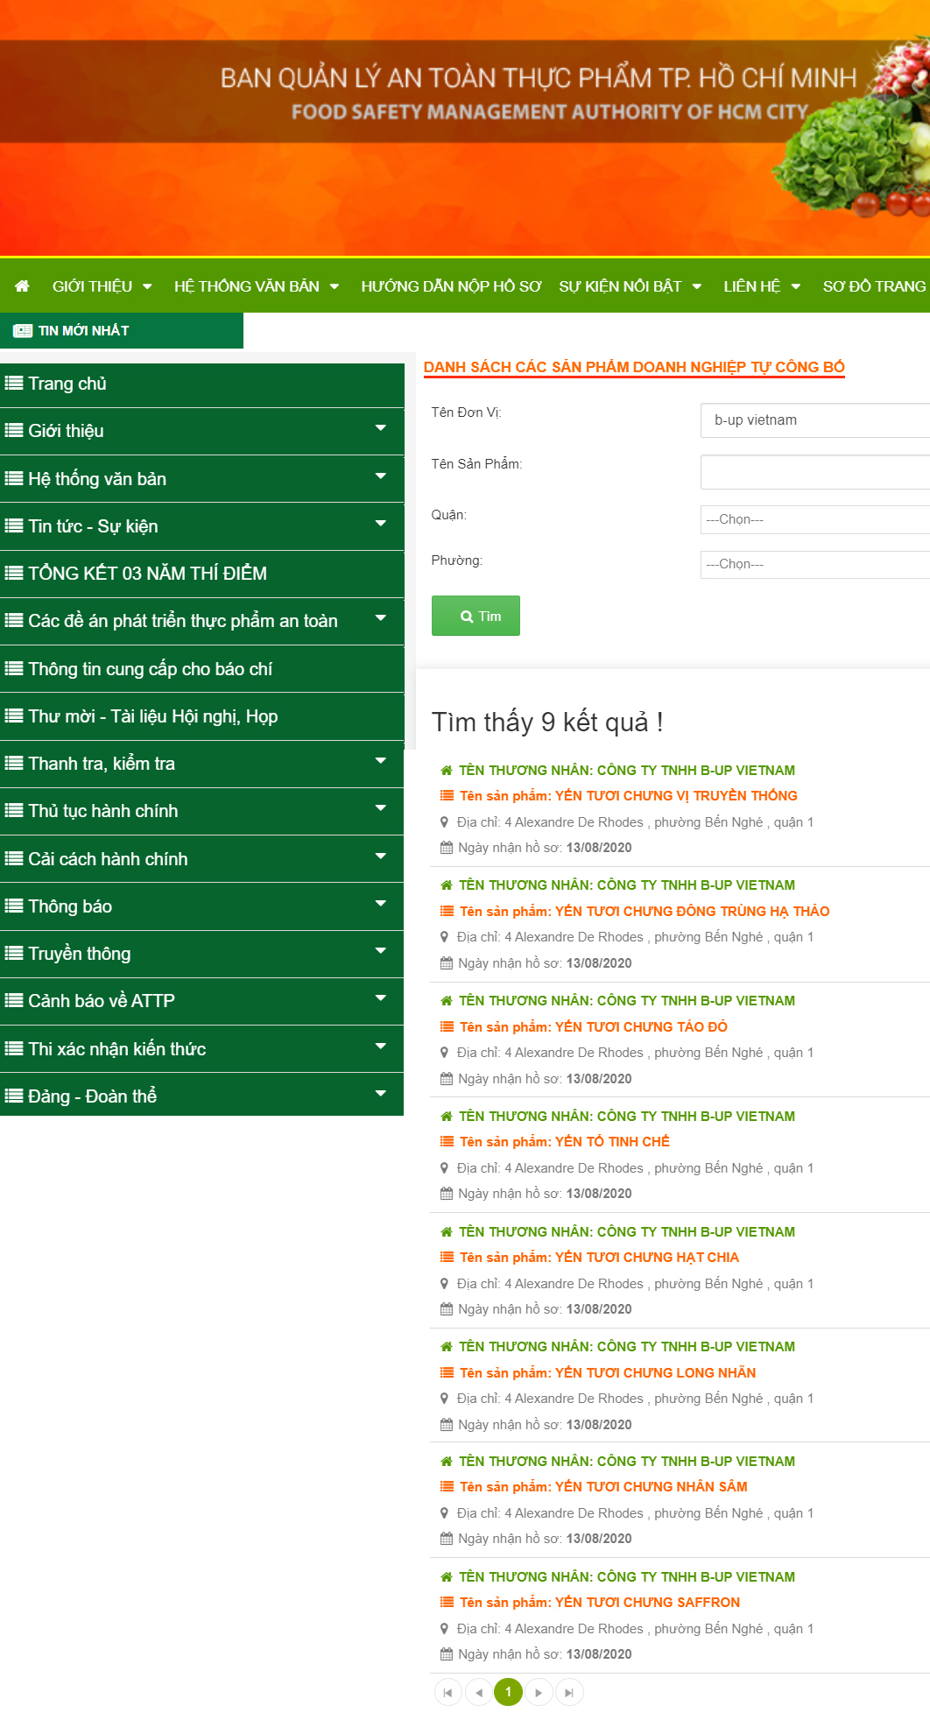930x1720 pixels.
Task: Open product YẾN TƯƠI CHƯNG TÁO ĐỎ
Action: tap(594, 1026)
